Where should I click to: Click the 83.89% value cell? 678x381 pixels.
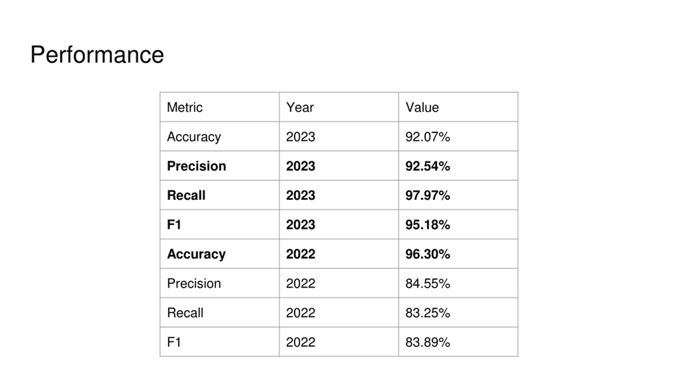tap(458, 342)
